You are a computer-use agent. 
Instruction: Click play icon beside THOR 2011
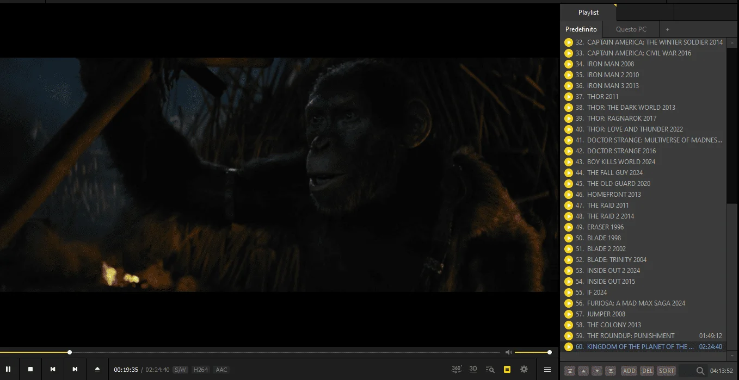pos(569,97)
